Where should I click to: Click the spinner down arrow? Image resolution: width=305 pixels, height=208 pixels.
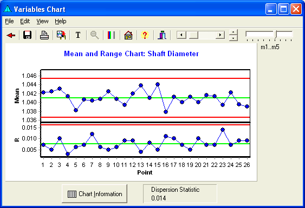233,38
